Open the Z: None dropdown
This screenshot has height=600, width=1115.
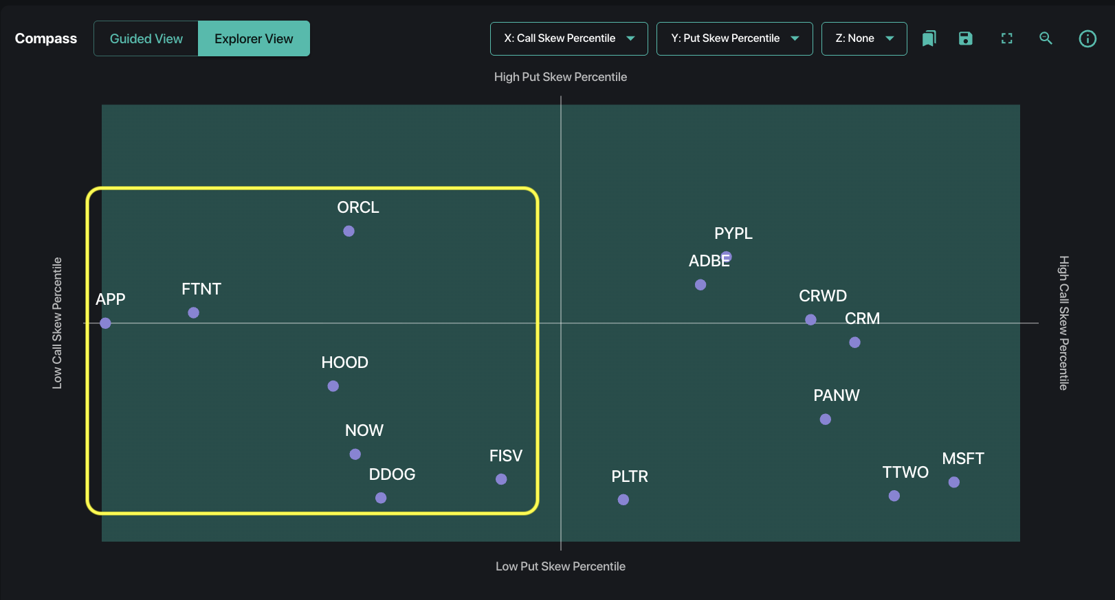click(864, 38)
